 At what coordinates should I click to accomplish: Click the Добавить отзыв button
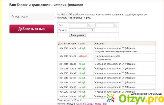31,29
